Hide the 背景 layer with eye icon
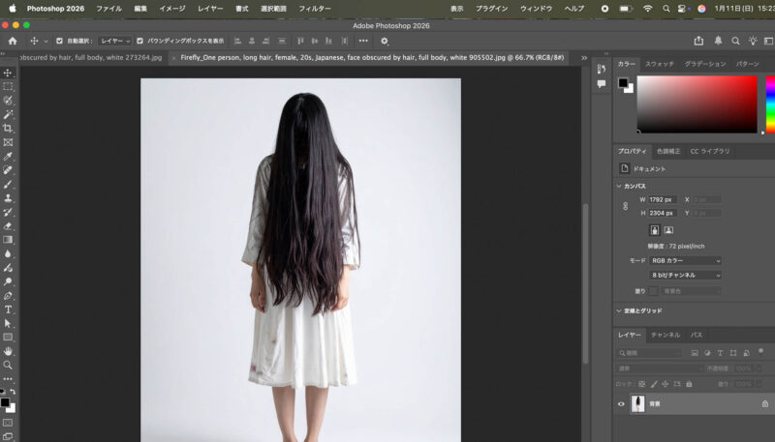This screenshot has height=442, width=775. click(x=621, y=404)
